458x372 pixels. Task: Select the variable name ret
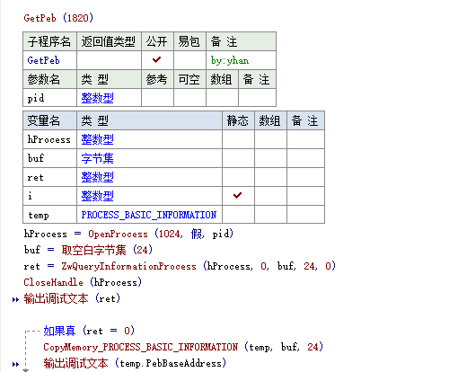[35, 178]
